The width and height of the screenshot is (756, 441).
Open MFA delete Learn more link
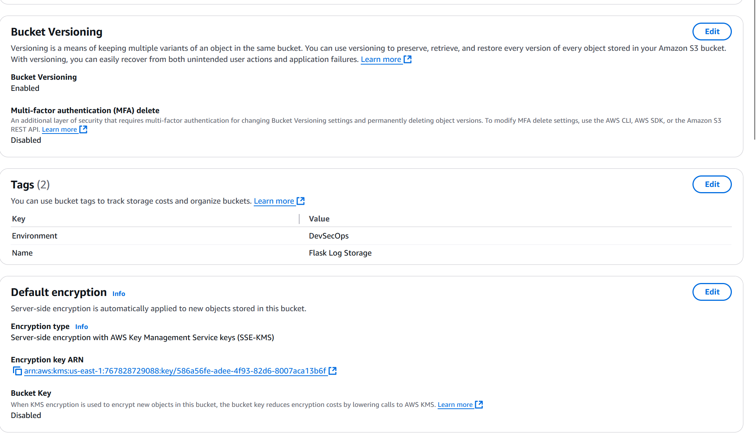point(59,129)
